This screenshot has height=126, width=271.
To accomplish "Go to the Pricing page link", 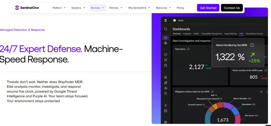I will [180, 8].
